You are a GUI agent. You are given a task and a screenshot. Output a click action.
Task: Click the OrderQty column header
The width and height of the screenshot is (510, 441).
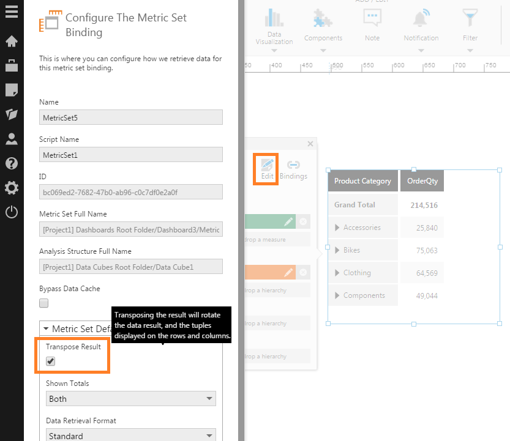click(422, 180)
